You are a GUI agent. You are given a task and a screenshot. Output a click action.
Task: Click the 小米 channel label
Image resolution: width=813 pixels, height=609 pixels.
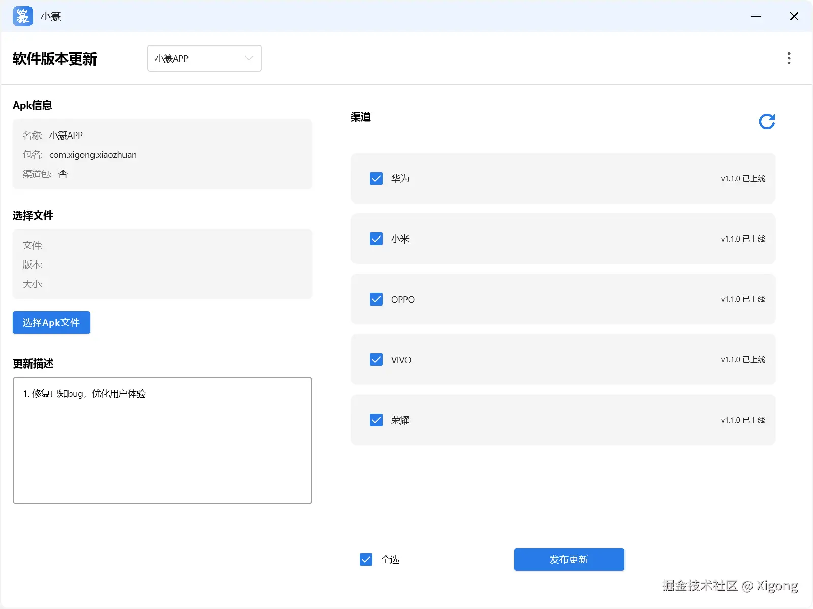400,239
